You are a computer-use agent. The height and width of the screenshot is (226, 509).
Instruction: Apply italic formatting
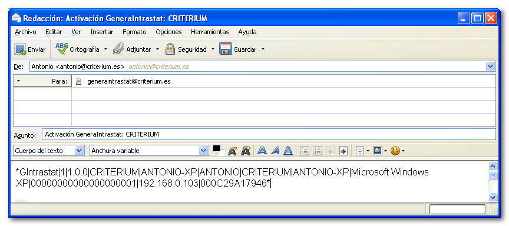coord(275,151)
